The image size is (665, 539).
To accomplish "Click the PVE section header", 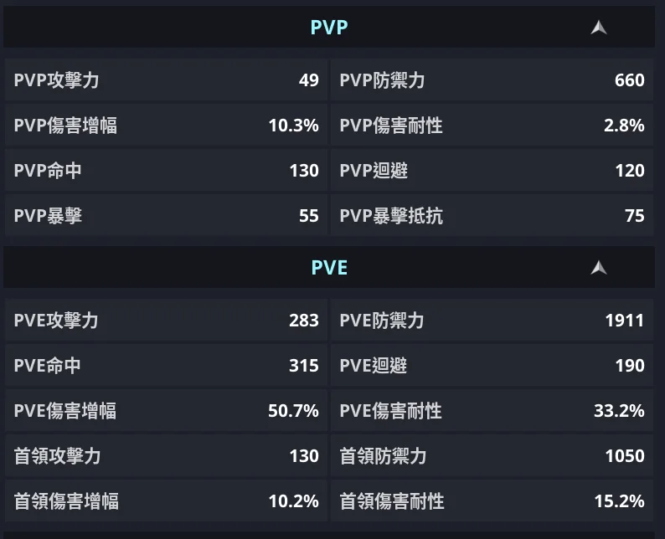I will pyautogui.click(x=329, y=268).
